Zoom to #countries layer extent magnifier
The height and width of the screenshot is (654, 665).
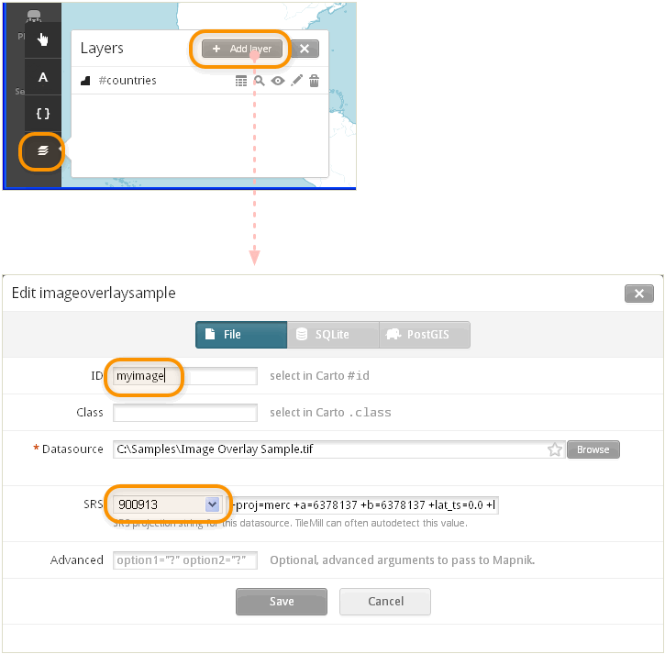point(260,80)
